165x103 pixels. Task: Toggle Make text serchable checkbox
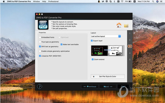coord(61,45)
